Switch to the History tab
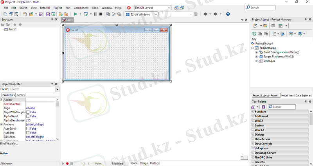 tap(154, 163)
